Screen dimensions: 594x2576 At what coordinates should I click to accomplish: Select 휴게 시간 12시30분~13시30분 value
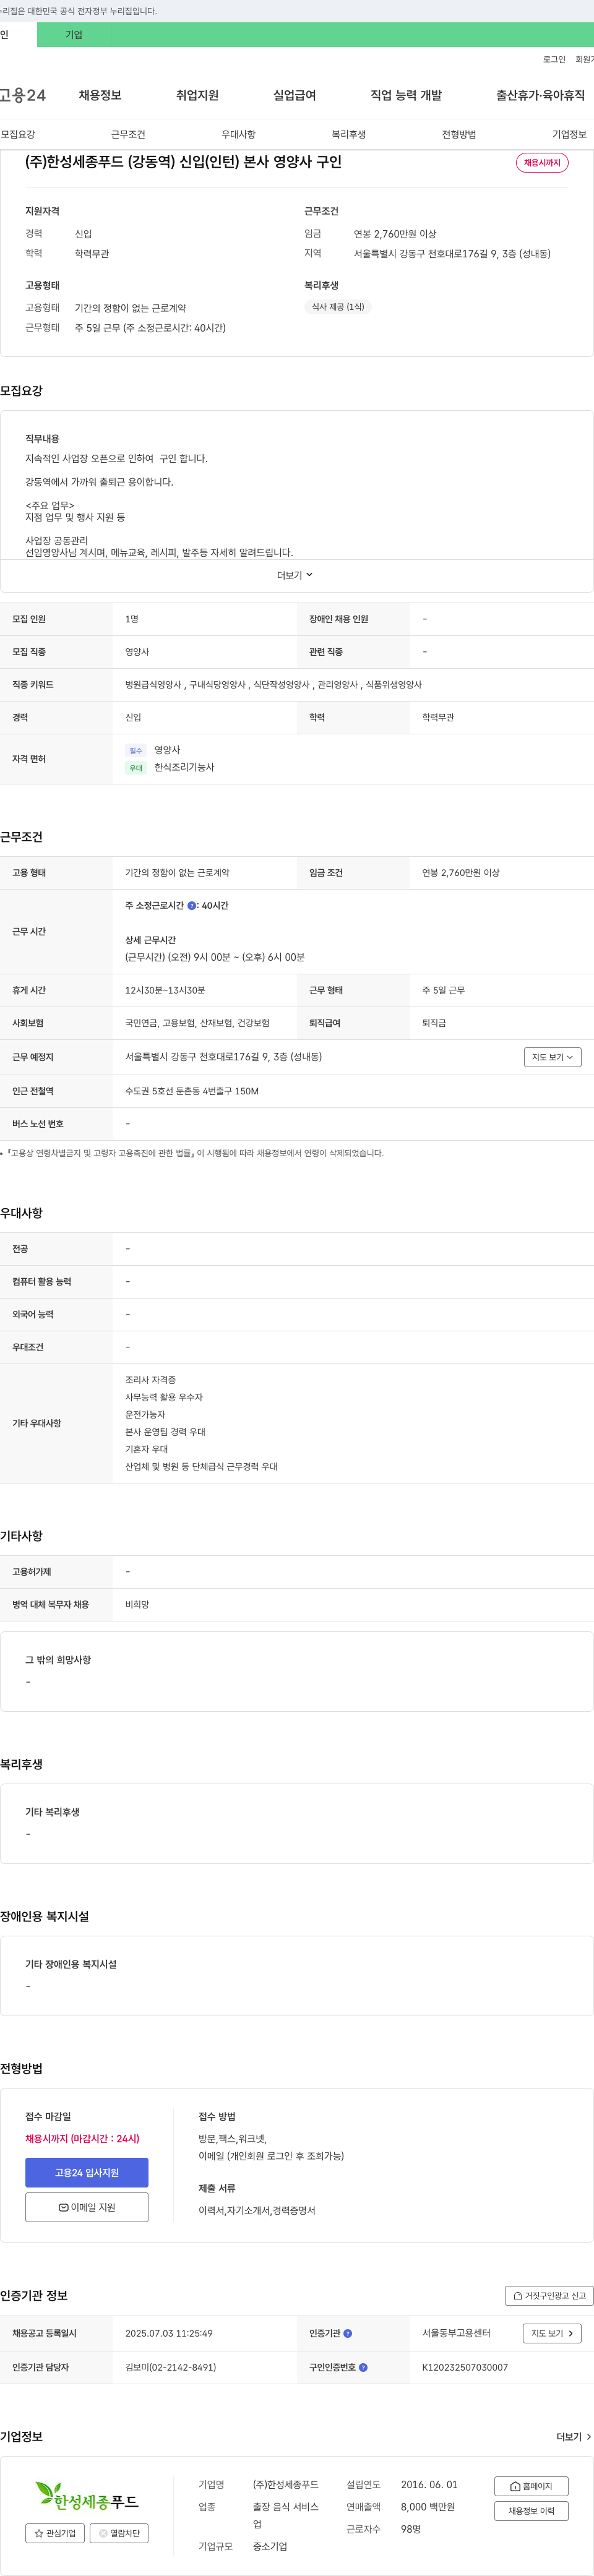click(x=165, y=990)
